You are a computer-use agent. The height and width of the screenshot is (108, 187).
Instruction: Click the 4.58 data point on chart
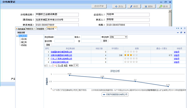pyautogui.click(x=70, y=75)
